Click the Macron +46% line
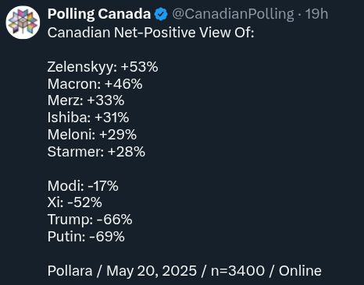 click(95, 84)
